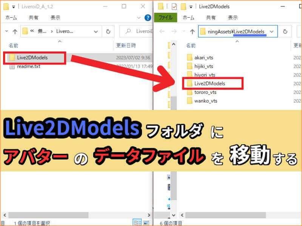The width and height of the screenshot is (302, 226).
Task: Switch LiveroiD_A_1.2 window to large icons view
Action: (x=146, y=223)
